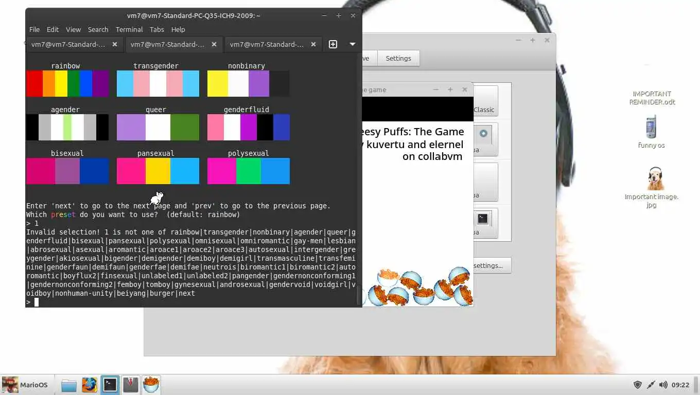Close the third terminal tab with its X
Viewport: 700px width, 395px height.
(x=313, y=44)
